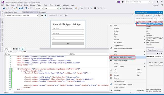Open the Cloud Explorer side tab
Screen dimensions: 164x95
[x=2, y=23]
